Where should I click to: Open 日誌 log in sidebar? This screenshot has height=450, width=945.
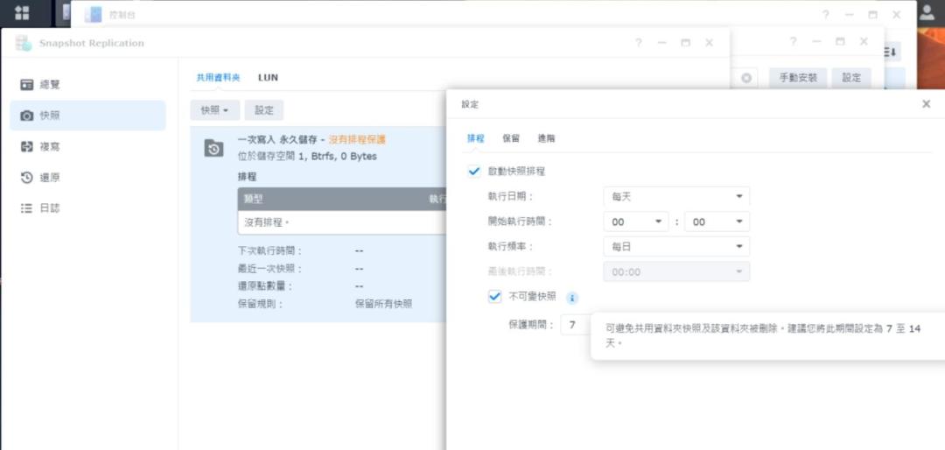click(88, 208)
